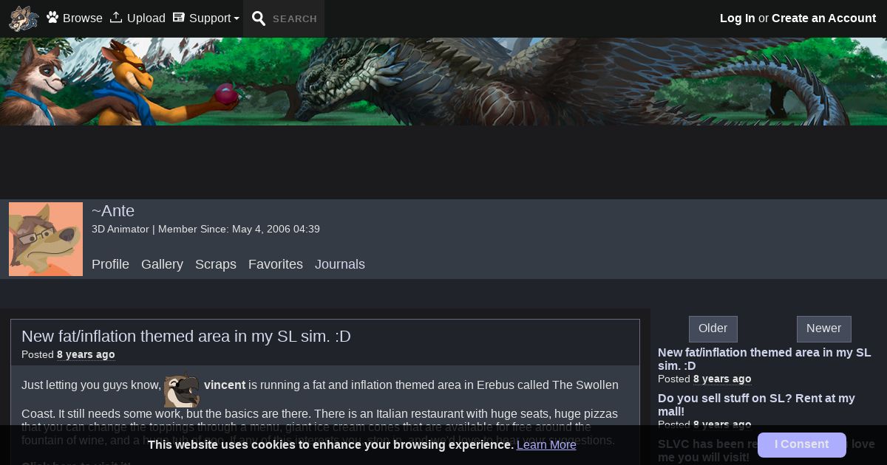The width and height of the screenshot is (887, 465).
Task: Open sidebar journal New fat/inflation themed area
Action: pyautogui.click(x=764, y=359)
